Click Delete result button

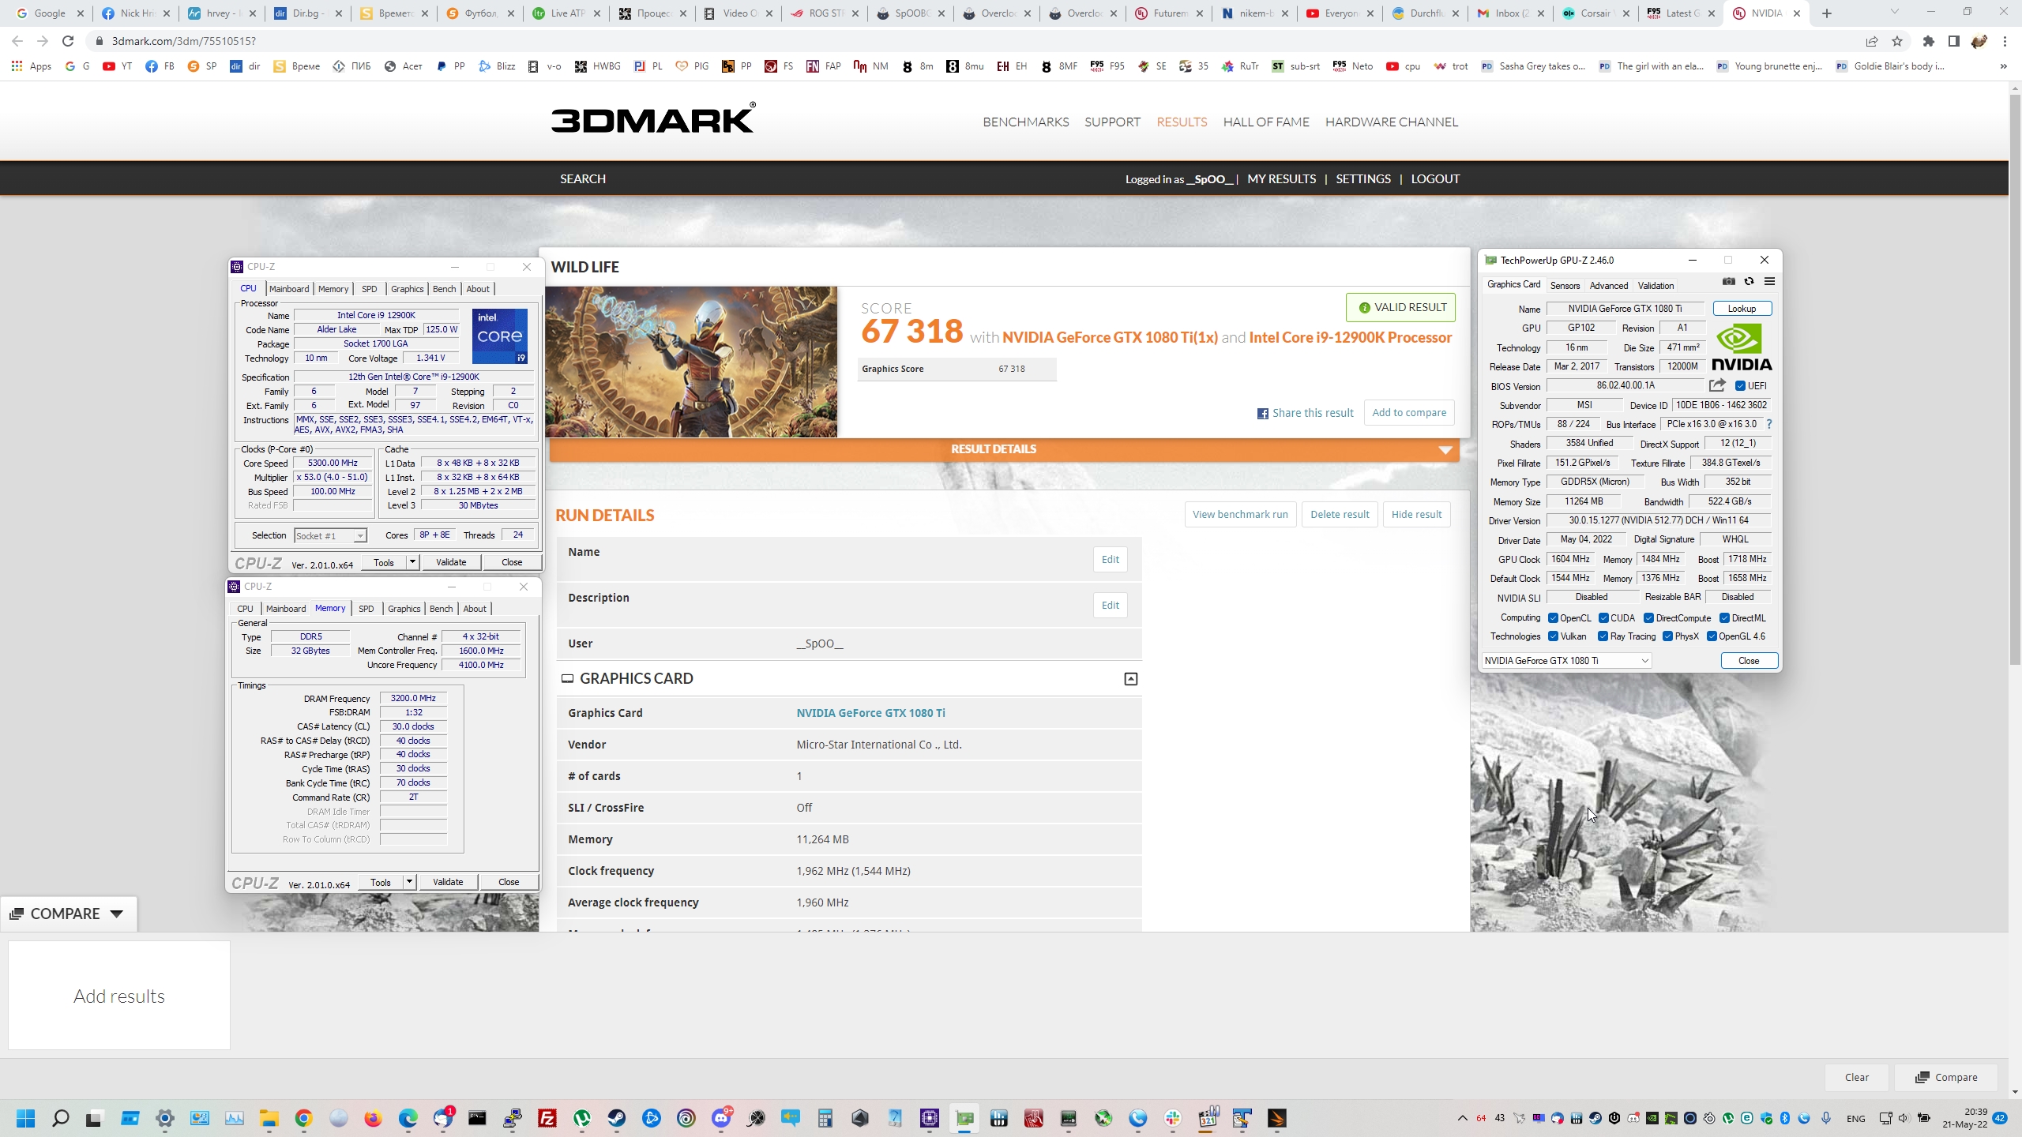point(1340,515)
